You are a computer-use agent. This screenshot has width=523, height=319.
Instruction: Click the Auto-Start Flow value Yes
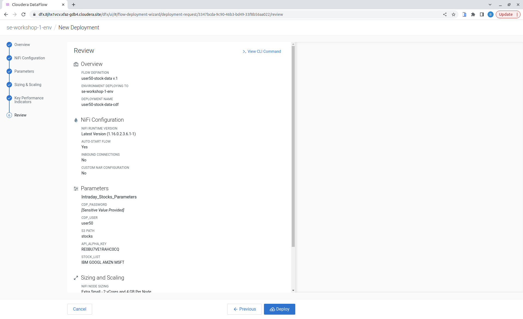(84, 147)
